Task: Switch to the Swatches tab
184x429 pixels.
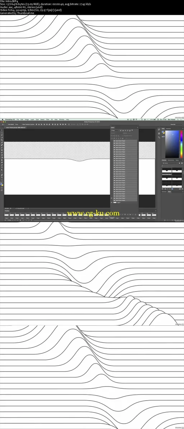Action: click(x=169, y=128)
